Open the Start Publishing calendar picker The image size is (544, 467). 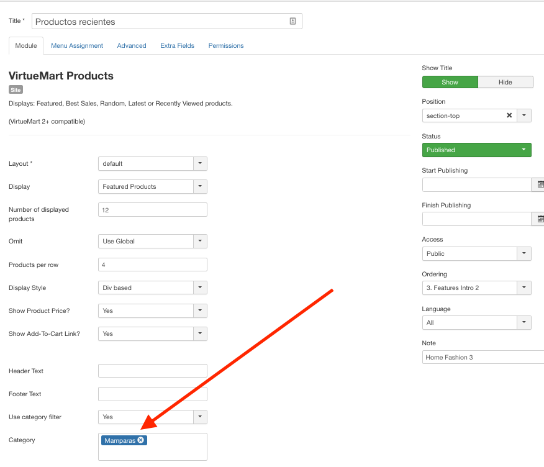pyautogui.click(x=540, y=184)
